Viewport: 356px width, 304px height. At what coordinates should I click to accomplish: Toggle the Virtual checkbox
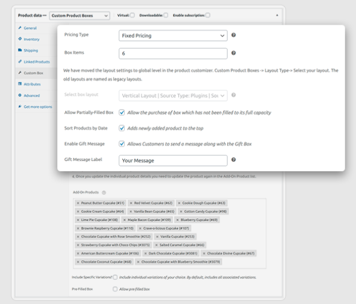click(133, 15)
